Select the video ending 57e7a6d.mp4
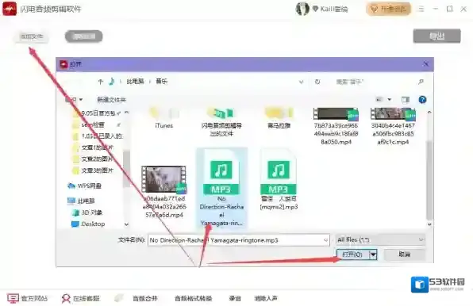The image size is (473, 306). (164, 192)
